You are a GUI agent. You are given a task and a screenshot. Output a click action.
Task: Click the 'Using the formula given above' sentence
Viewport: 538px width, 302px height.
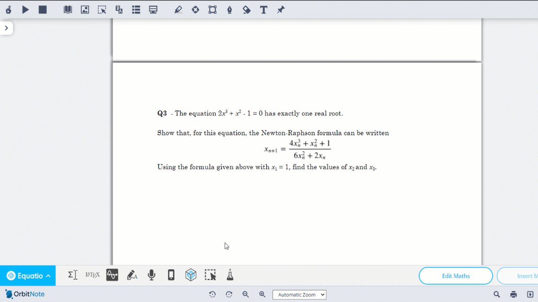pyautogui.click(x=267, y=167)
